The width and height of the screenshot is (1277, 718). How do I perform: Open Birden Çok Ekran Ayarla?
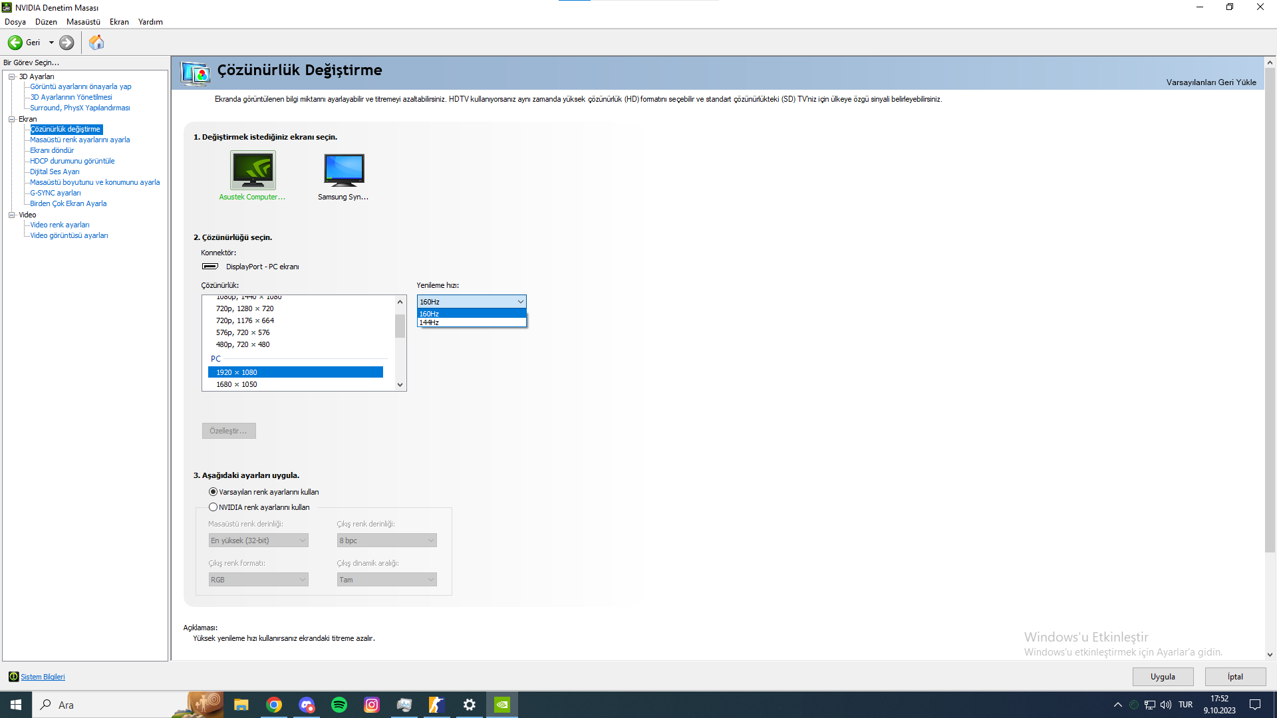point(68,203)
